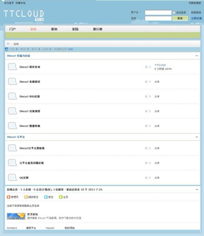Click the Discuz!-BUG反馈 forum bubble icon

point(12,96)
